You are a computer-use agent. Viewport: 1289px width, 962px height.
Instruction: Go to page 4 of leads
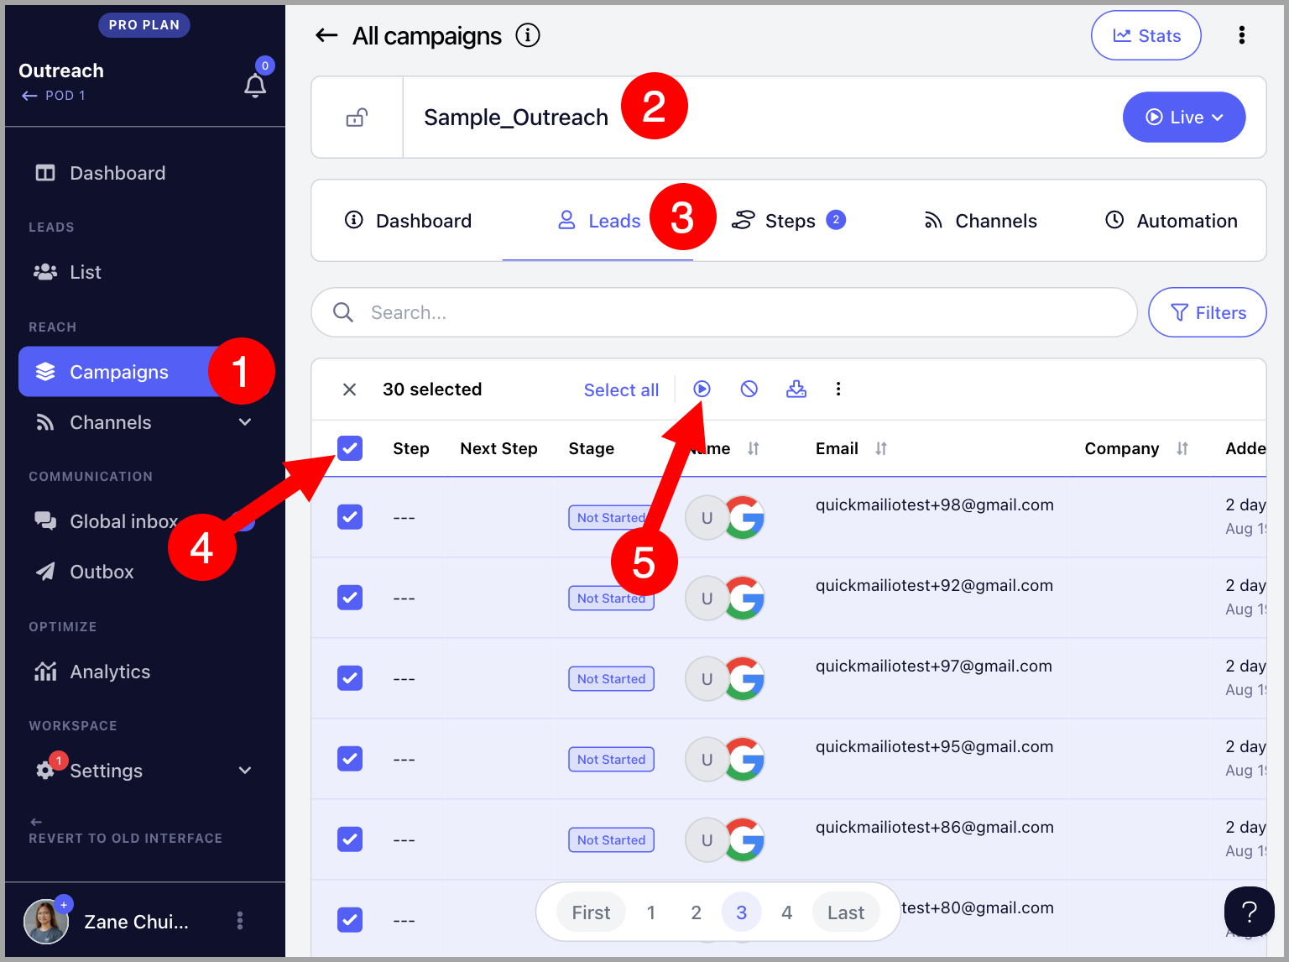click(787, 912)
